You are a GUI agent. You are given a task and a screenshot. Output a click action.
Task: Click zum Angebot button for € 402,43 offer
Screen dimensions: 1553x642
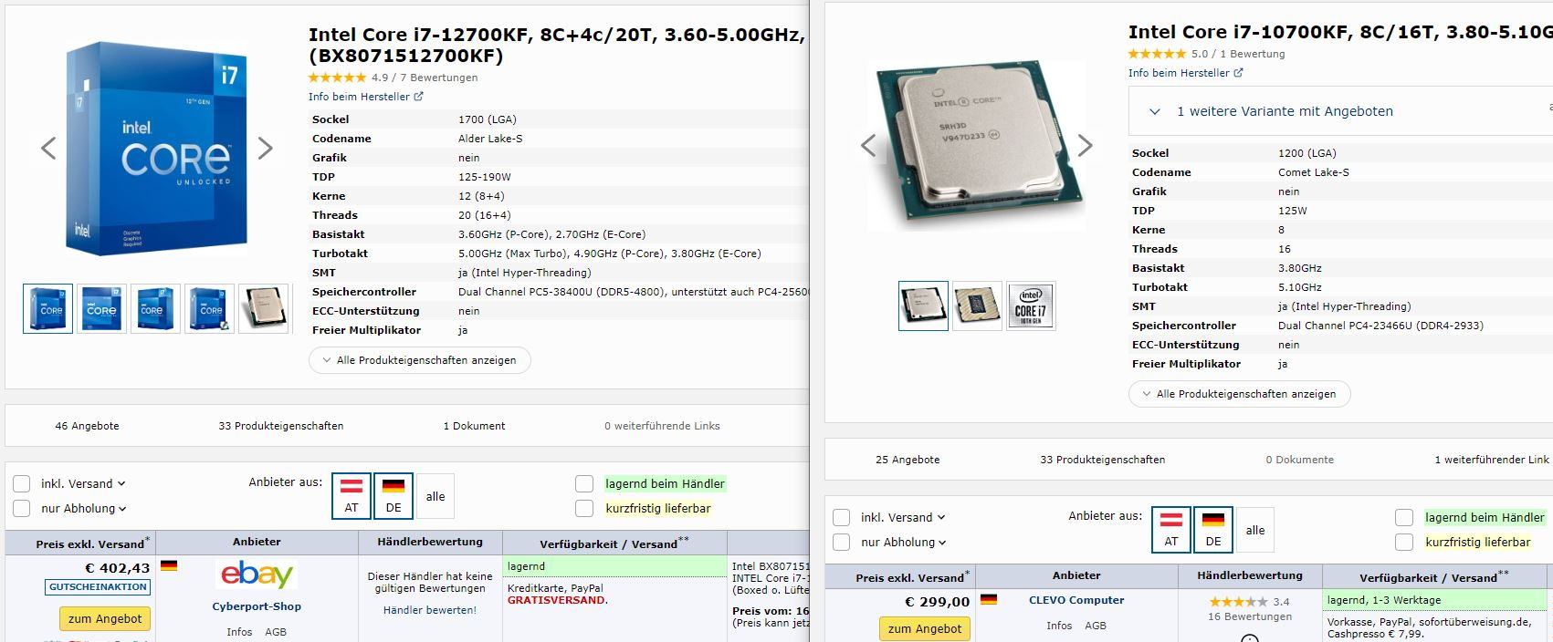pos(105,618)
